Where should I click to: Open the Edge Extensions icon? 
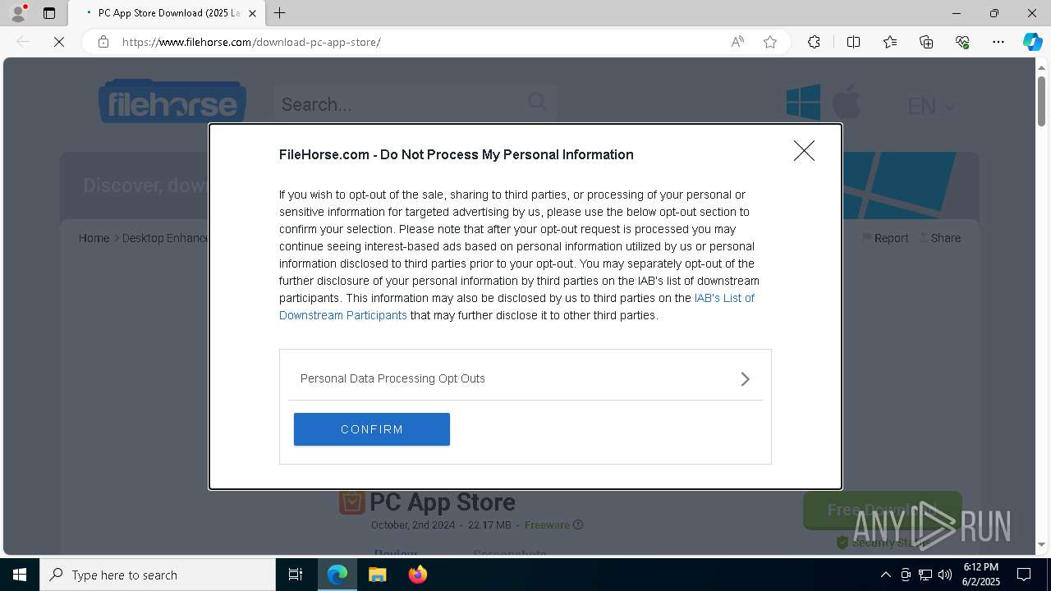coord(814,42)
